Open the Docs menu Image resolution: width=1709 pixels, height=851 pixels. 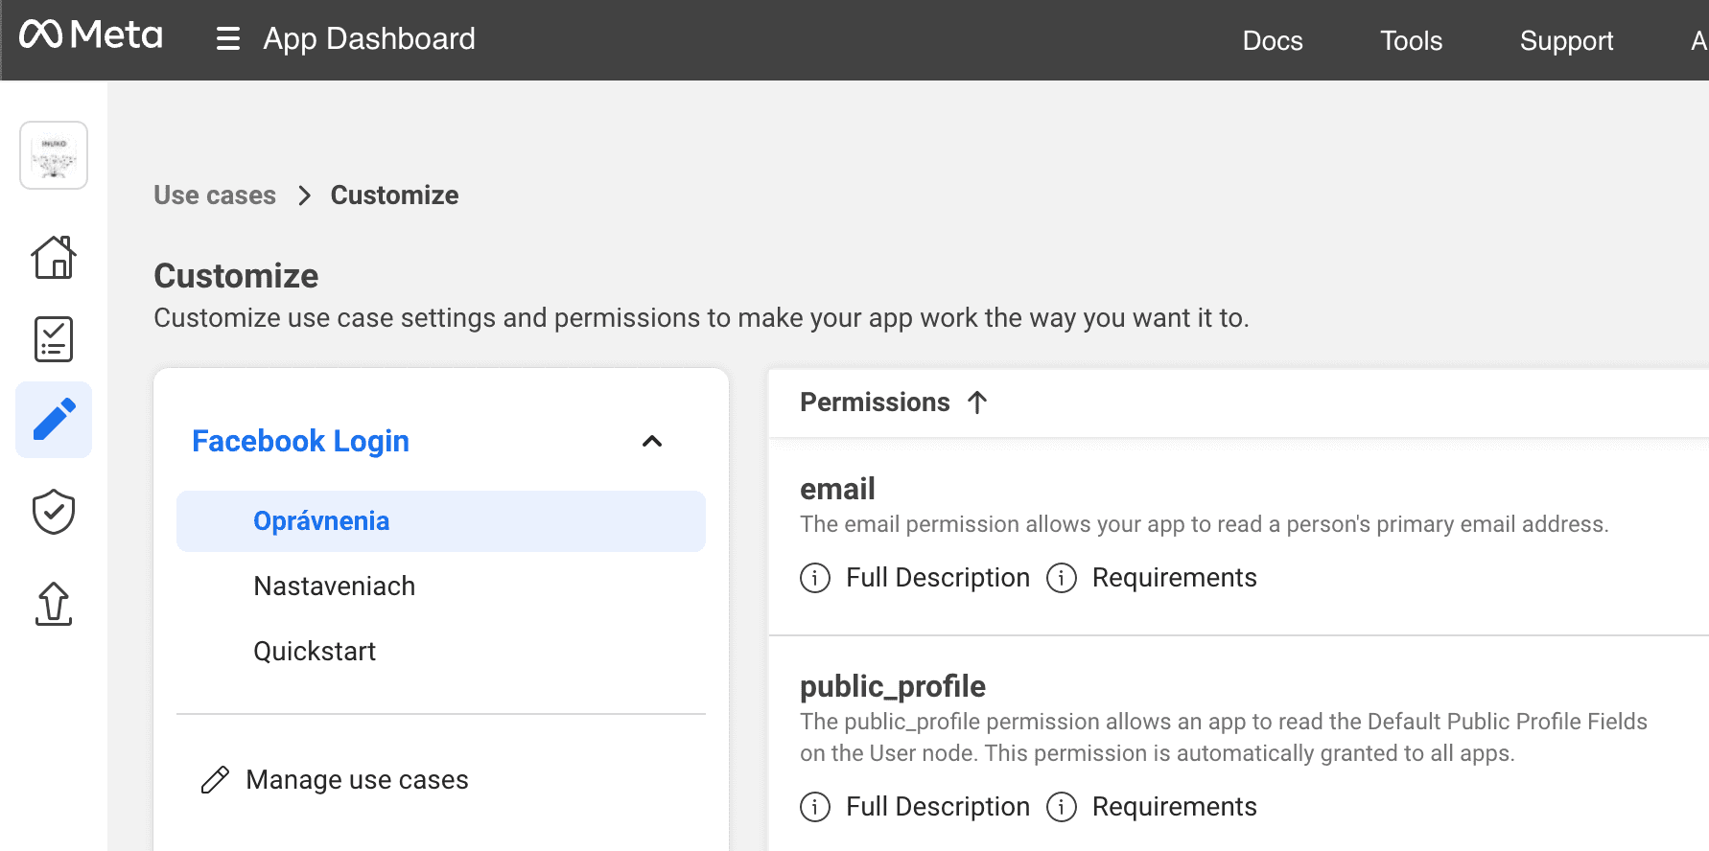1273,40
